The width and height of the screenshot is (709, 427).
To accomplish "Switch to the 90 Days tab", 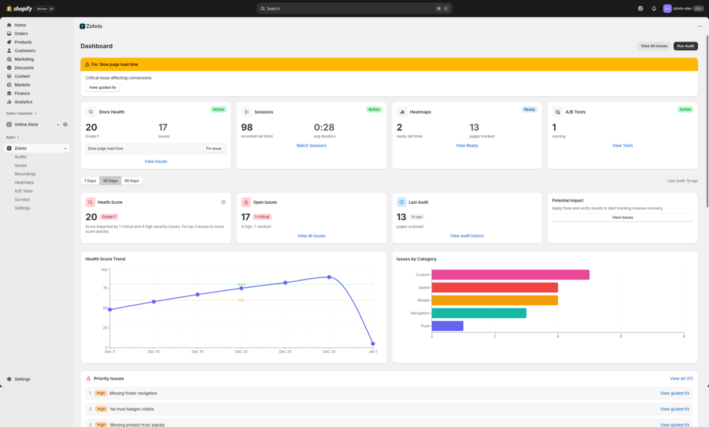I will (131, 180).
